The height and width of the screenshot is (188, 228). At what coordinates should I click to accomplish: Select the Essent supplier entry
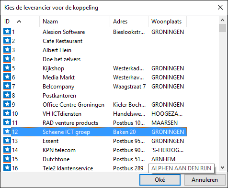pos(95,141)
